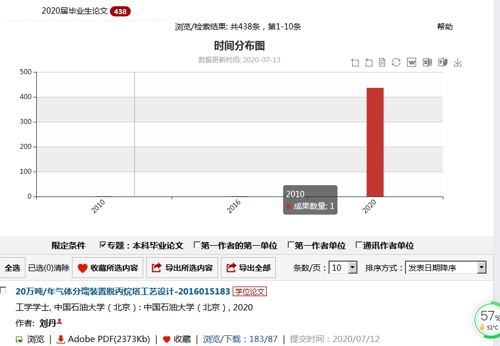The height and width of the screenshot is (346, 500).
Task: Select the checkbox beside the first thesis result
Action: click(x=3, y=290)
